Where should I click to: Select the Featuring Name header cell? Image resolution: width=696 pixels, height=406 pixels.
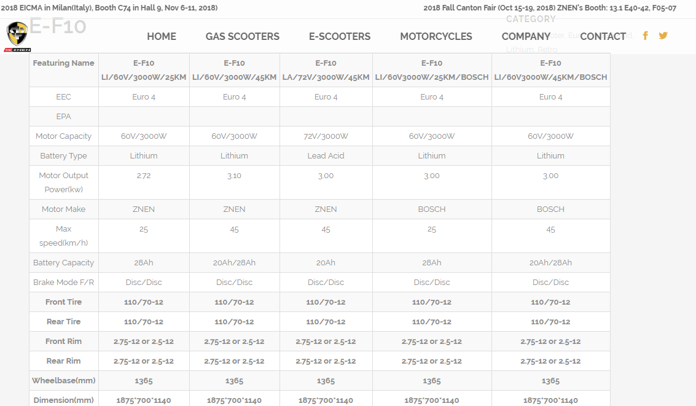coord(63,63)
